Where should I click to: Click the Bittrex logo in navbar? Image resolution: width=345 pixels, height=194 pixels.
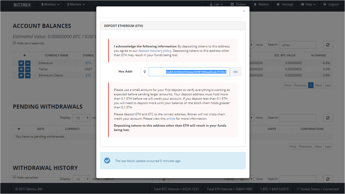click(x=22, y=4)
